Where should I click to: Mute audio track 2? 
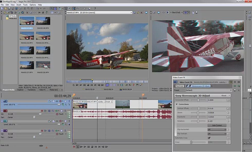(x=61, y=111)
